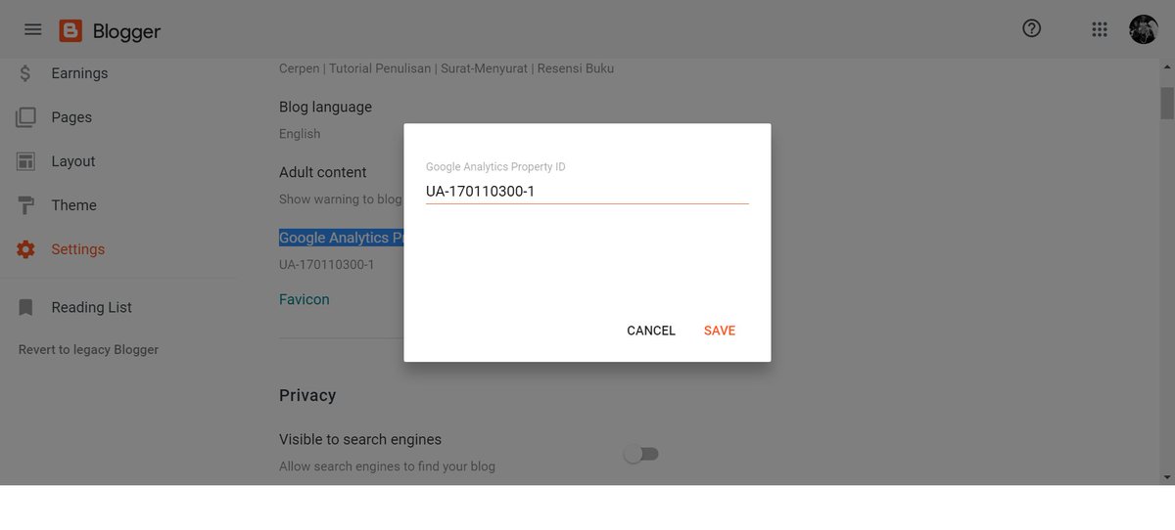Click the Visible to search engines label
This screenshot has width=1175, height=530.
(x=360, y=439)
